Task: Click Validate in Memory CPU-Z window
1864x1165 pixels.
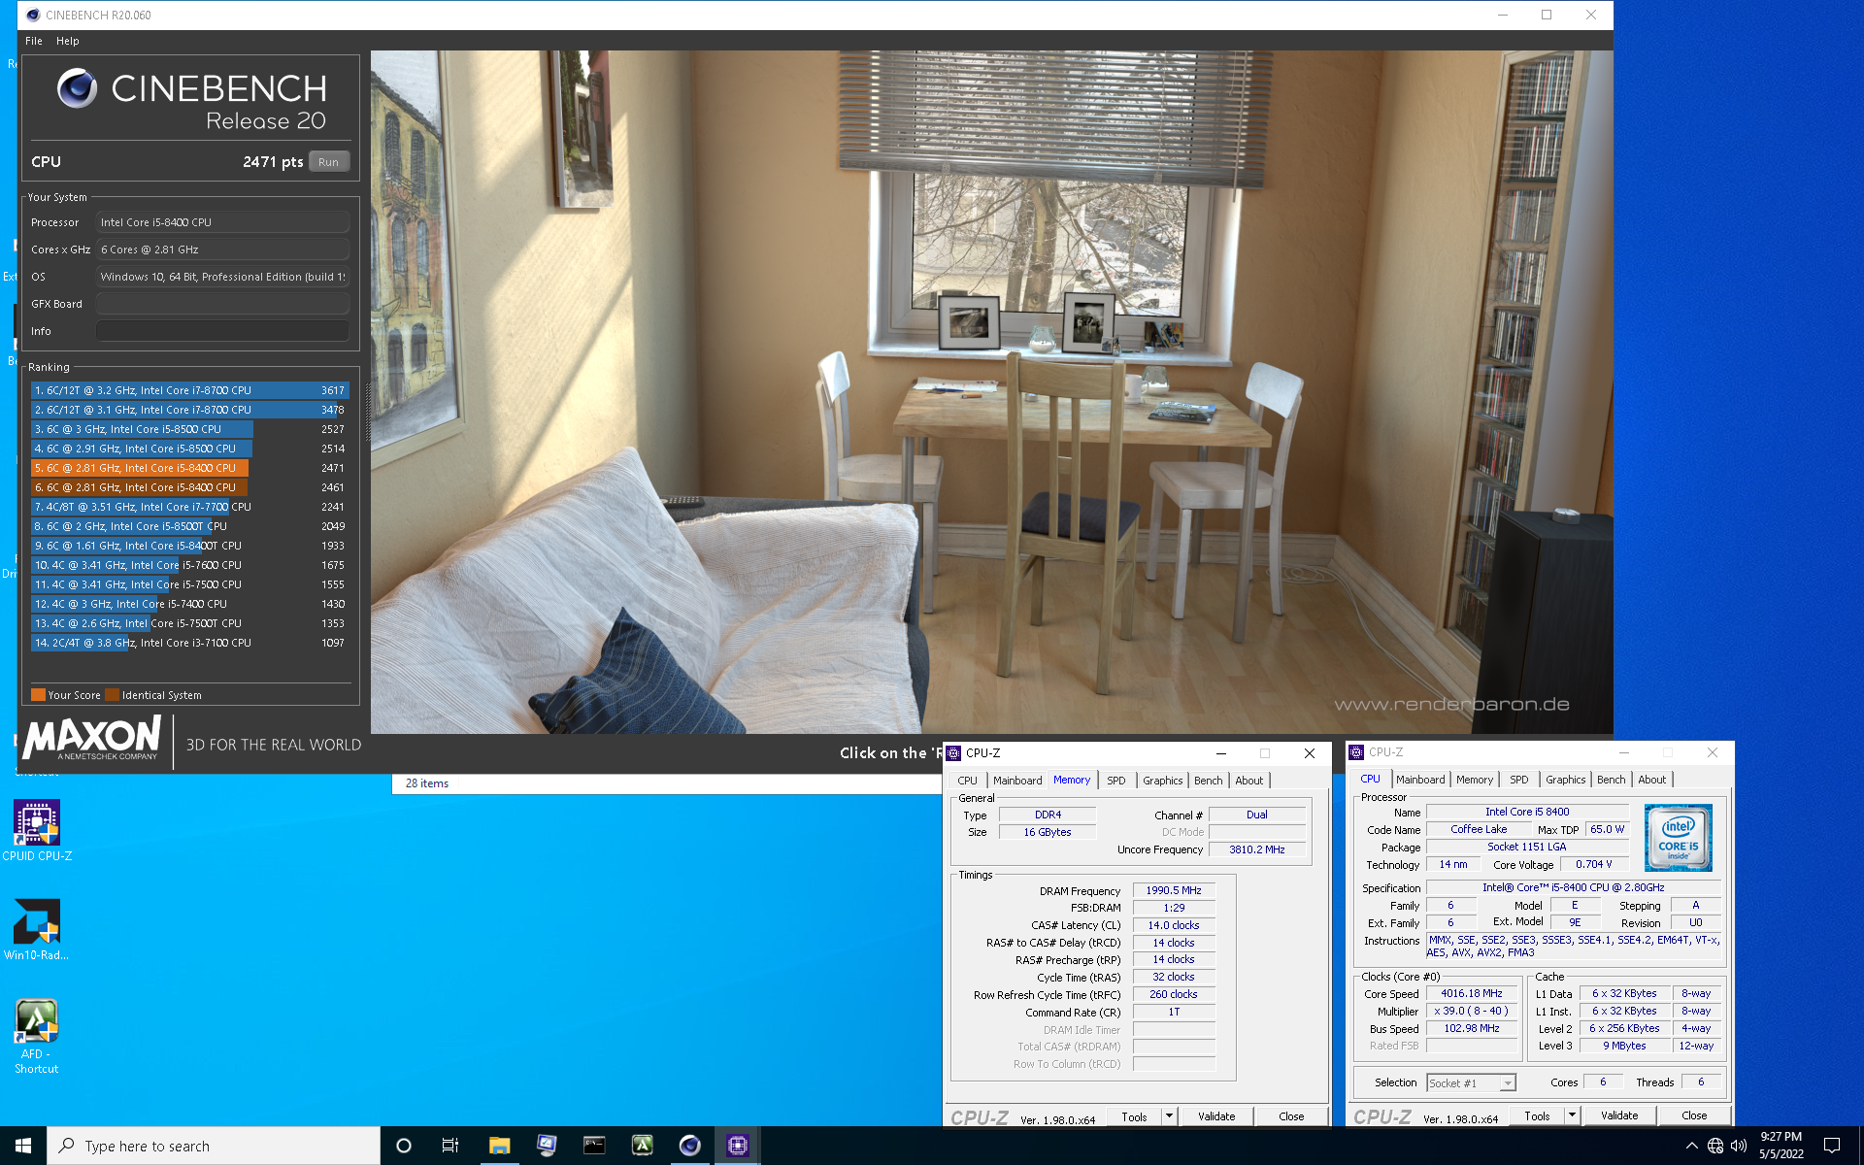Action: 1216,1117
